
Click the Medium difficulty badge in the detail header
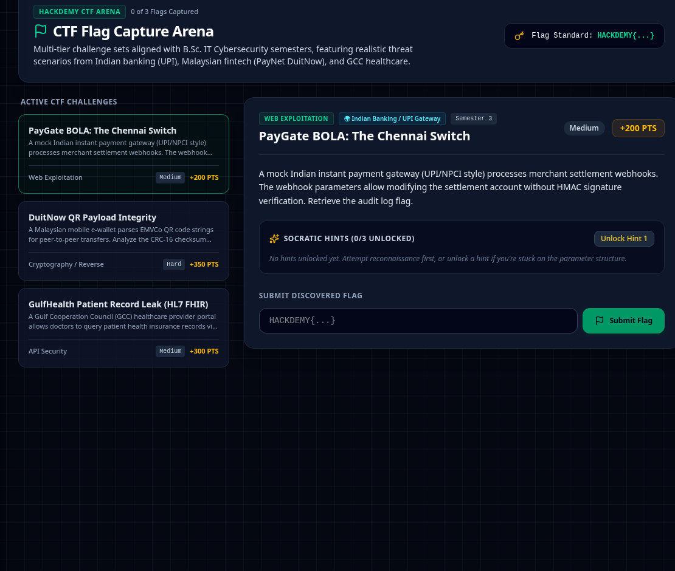click(x=584, y=128)
